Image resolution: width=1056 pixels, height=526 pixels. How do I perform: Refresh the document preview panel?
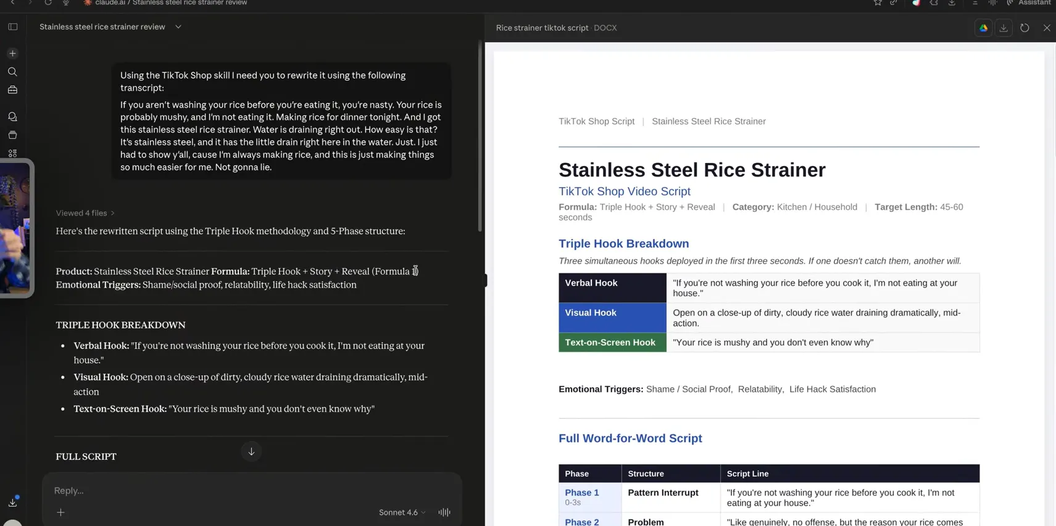coord(1025,28)
